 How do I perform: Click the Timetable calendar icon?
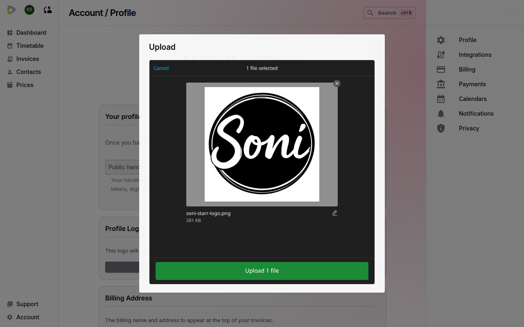(x=10, y=46)
